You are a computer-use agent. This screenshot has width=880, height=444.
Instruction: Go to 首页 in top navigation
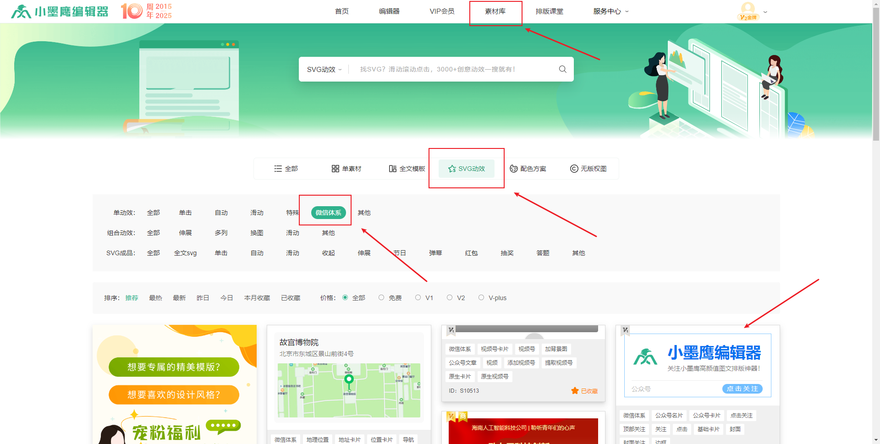[x=342, y=11]
